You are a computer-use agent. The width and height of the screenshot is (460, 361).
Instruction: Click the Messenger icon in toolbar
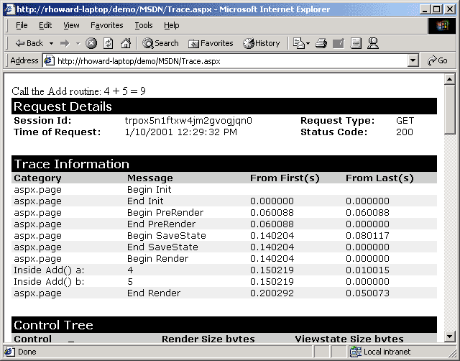tap(373, 43)
